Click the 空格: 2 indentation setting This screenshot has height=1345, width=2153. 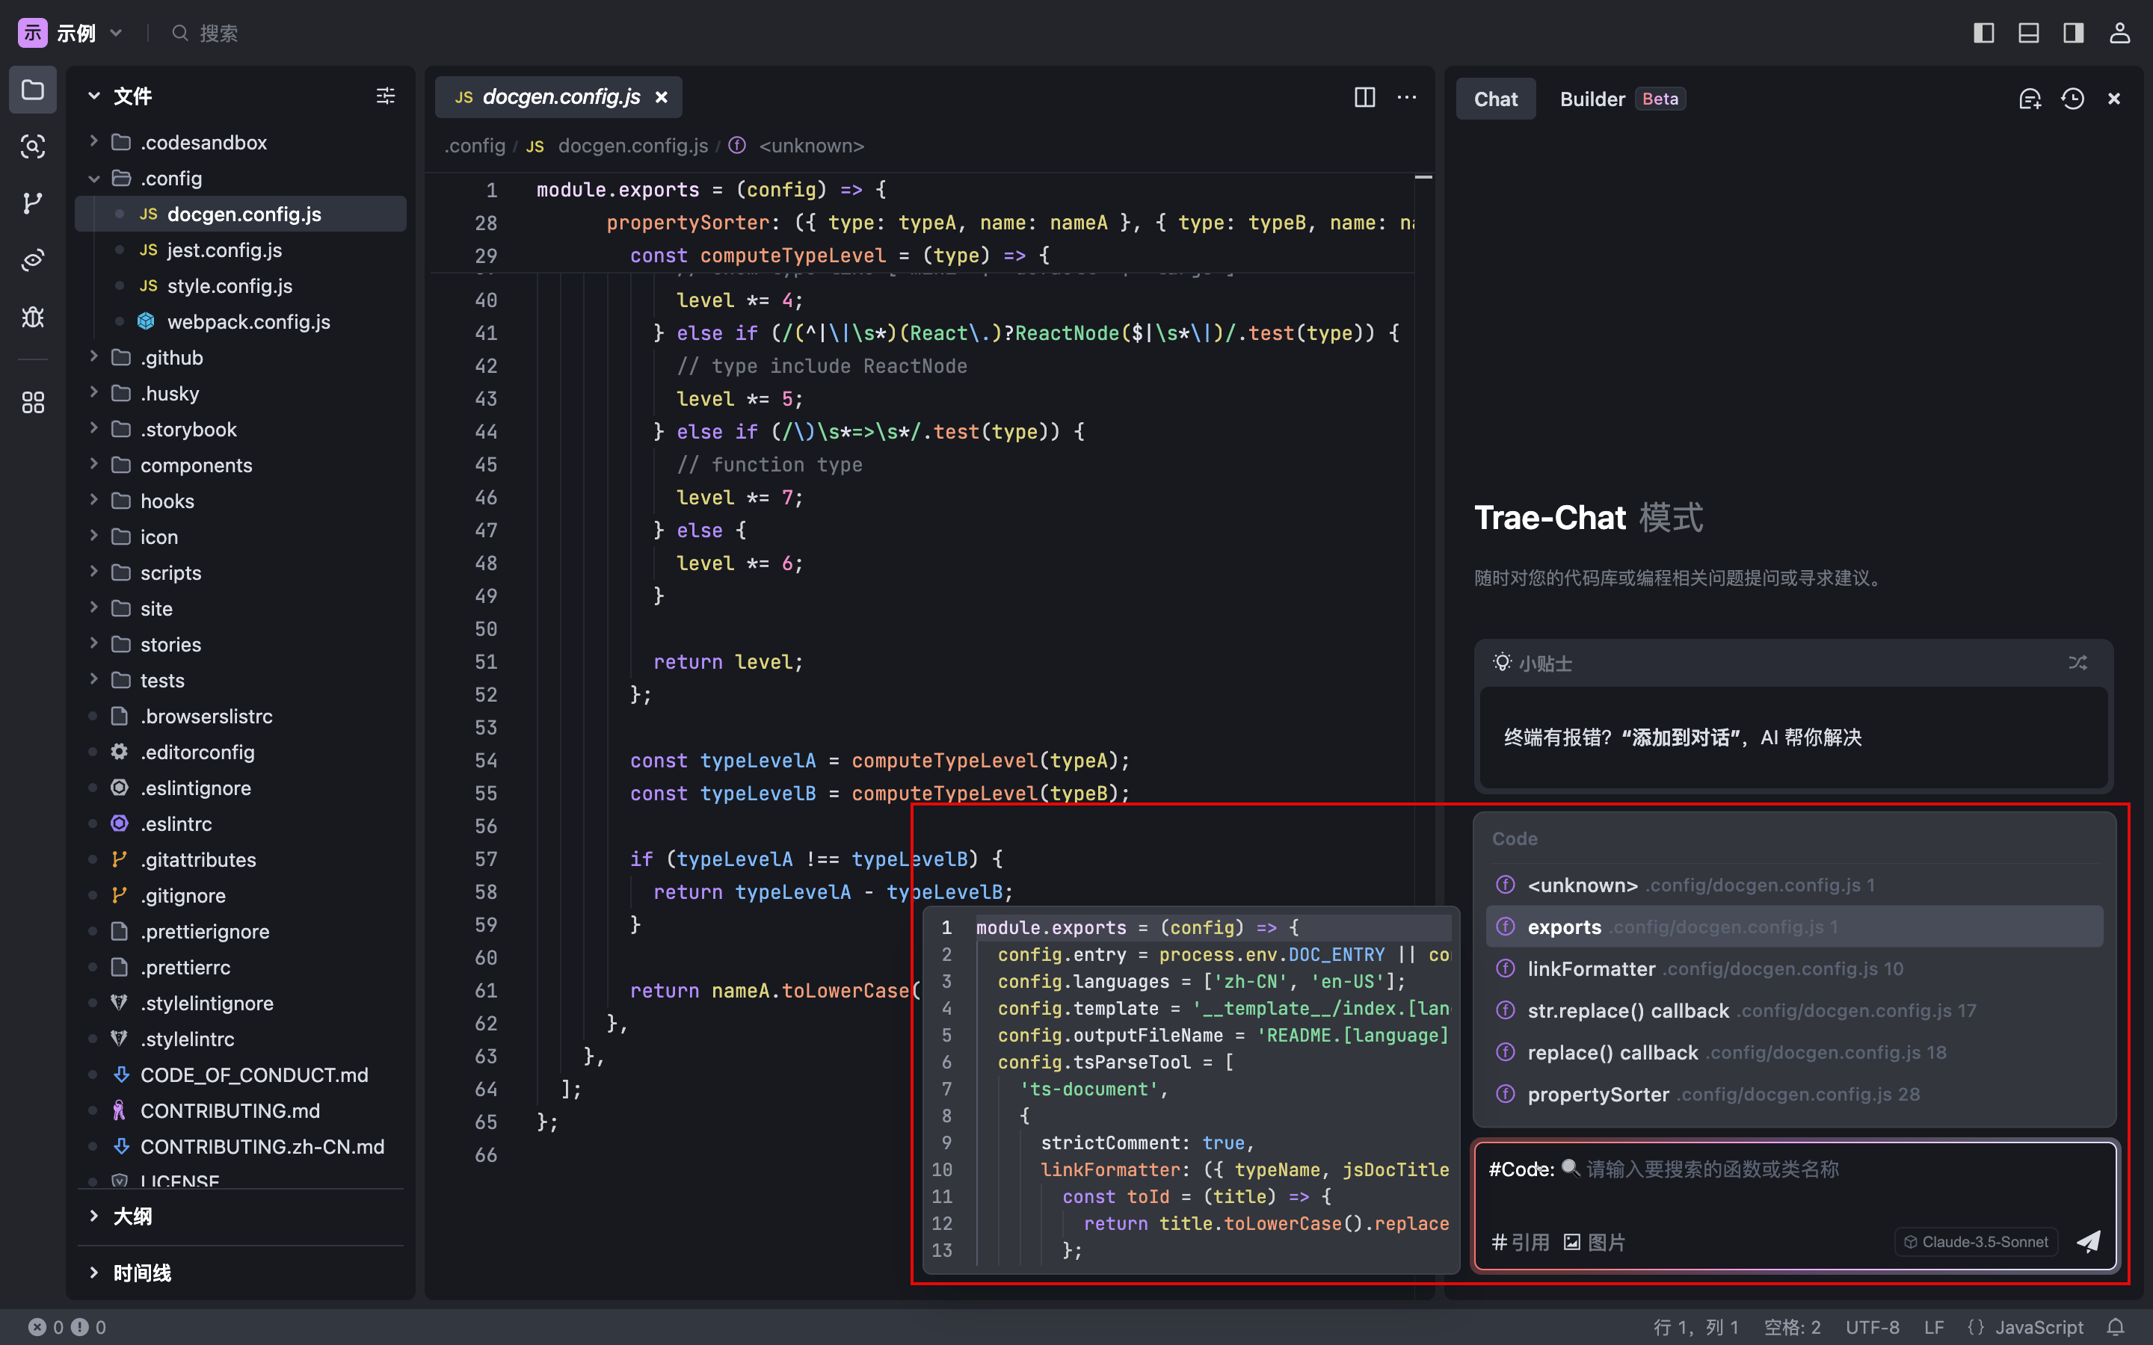click(x=1792, y=1327)
